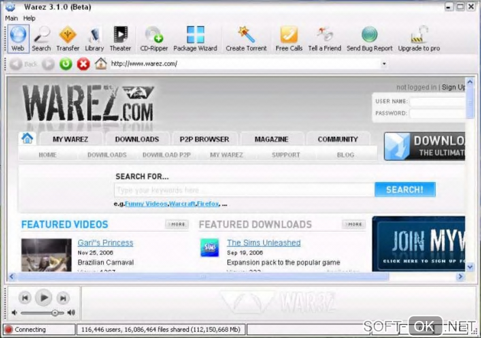Open Send Bug Report
Image resolution: width=481 pixels, height=338 pixels.
point(369,39)
